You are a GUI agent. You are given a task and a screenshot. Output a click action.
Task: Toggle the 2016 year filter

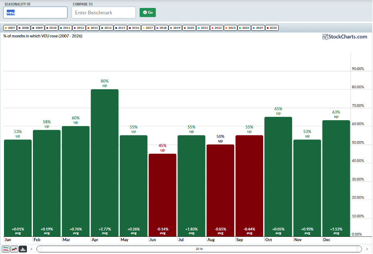tap(134, 28)
